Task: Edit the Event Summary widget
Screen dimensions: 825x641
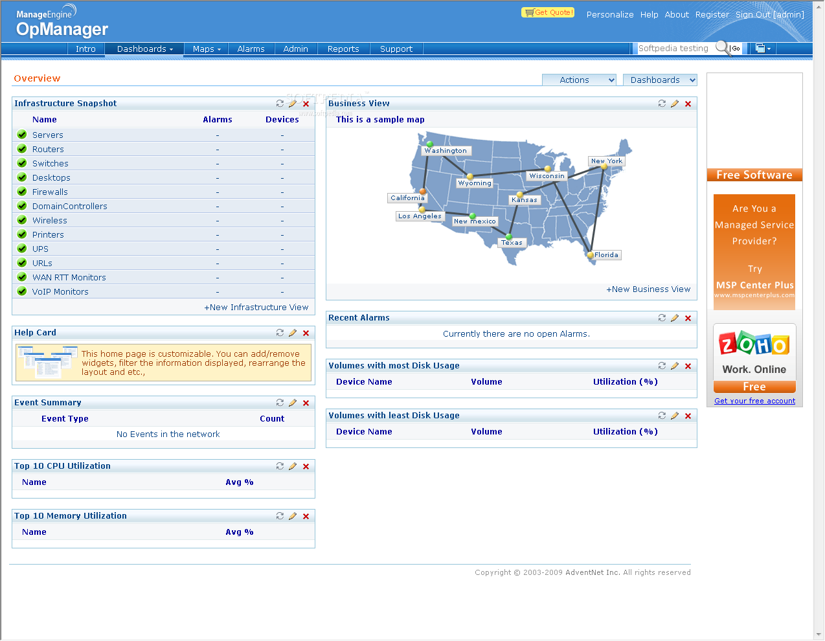Action: pyautogui.click(x=293, y=403)
